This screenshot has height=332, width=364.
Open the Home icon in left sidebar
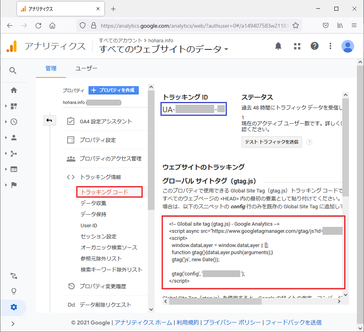click(x=14, y=90)
